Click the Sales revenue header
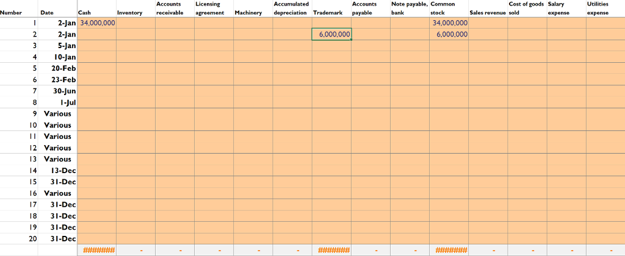Viewport: 625px width, 256px height. pyautogui.click(x=488, y=9)
